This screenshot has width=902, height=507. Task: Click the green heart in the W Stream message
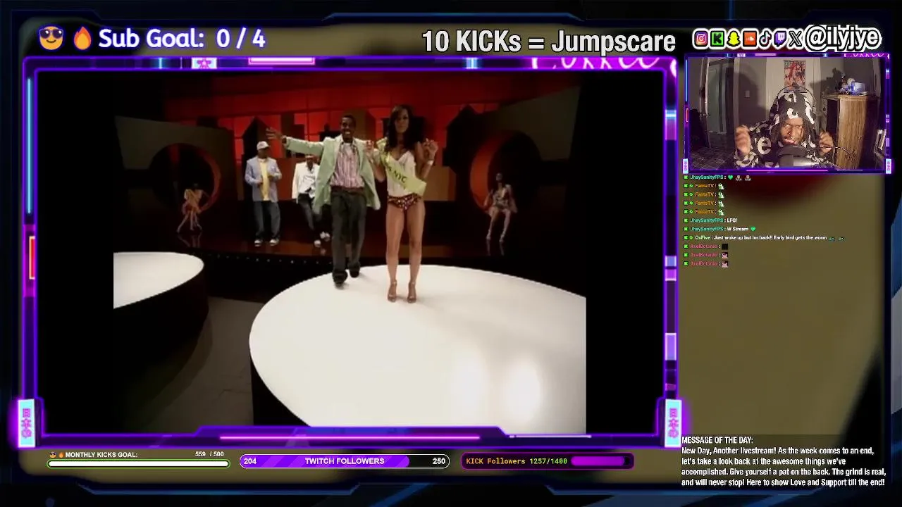(x=753, y=229)
